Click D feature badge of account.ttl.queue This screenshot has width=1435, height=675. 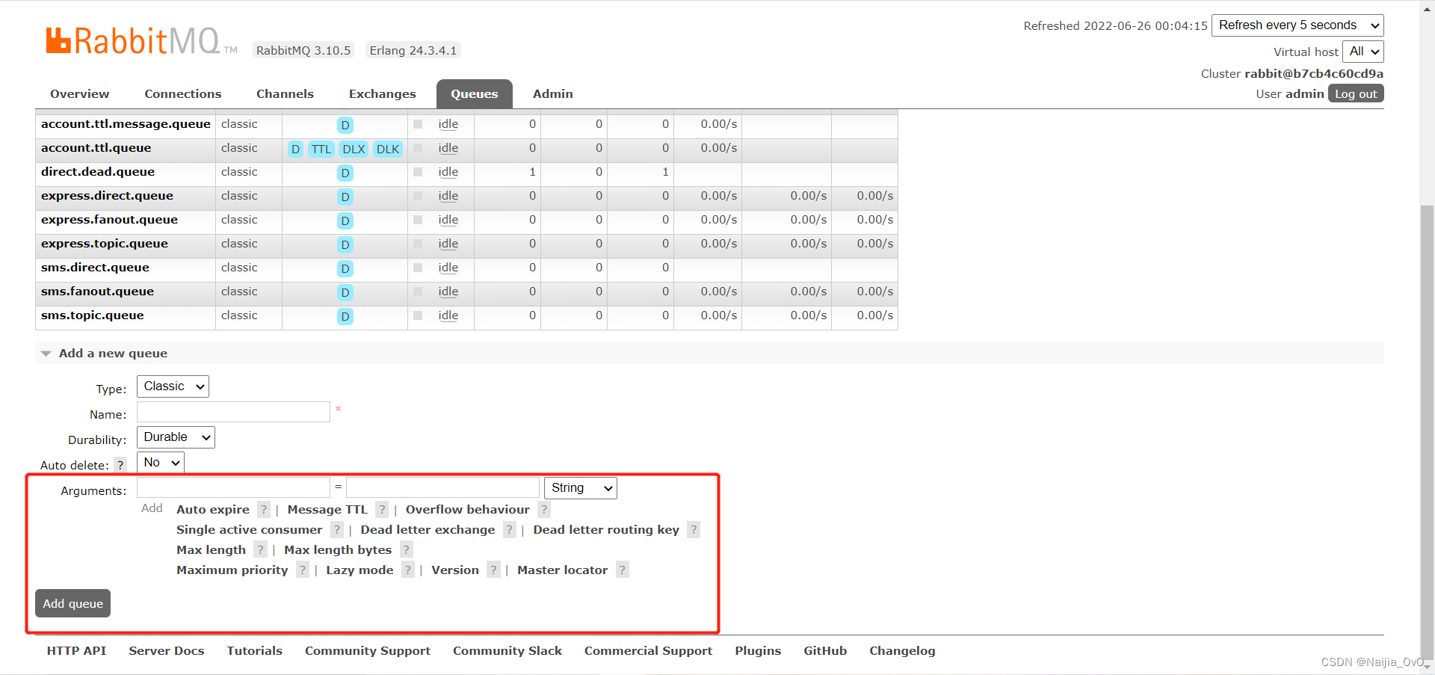[296, 149]
